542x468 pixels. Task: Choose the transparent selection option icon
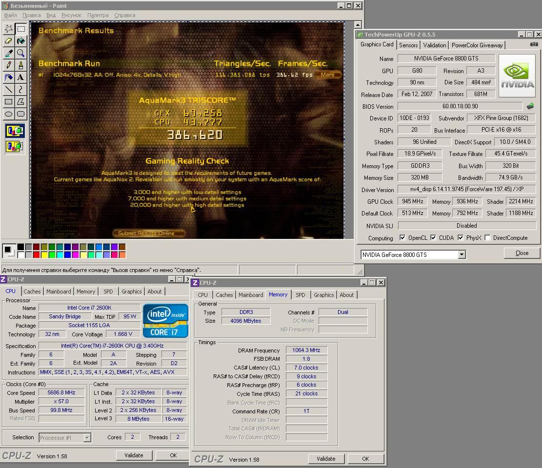(15, 147)
